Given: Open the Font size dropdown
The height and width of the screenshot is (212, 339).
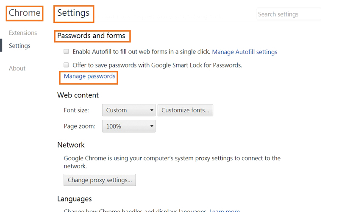Looking at the screenshot, I should [x=128, y=110].
